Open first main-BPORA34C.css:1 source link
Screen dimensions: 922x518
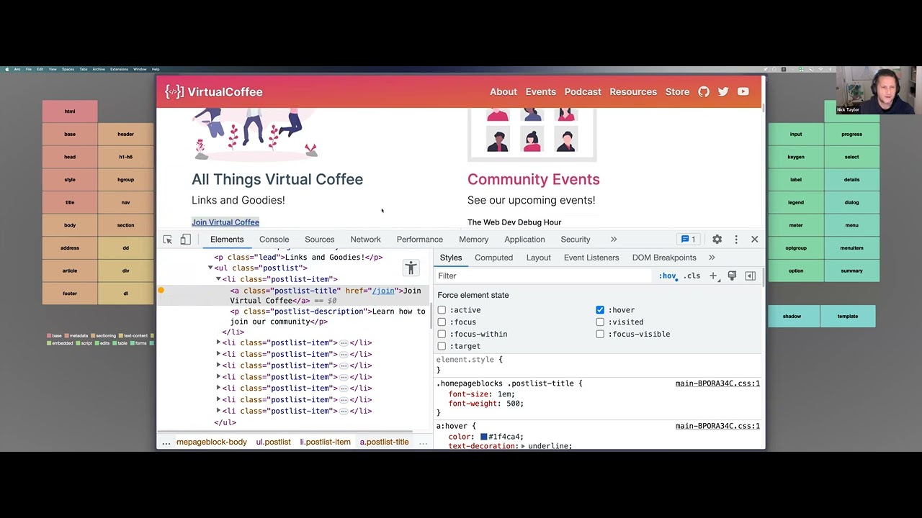(x=717, y=383)
